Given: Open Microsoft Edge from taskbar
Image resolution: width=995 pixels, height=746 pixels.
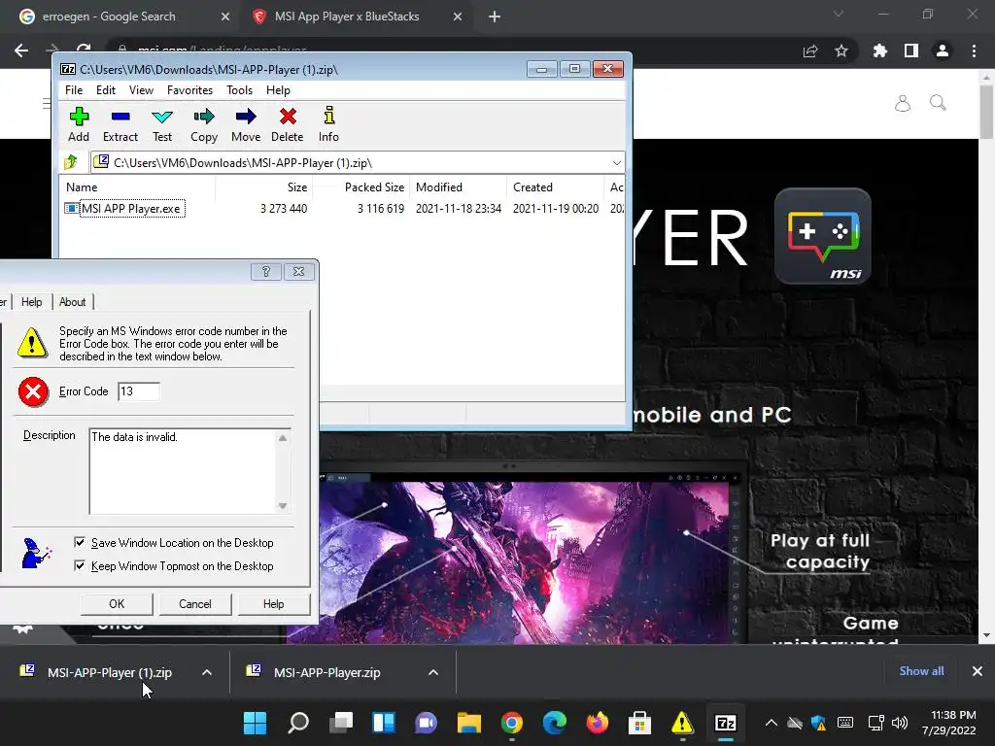Looking at the screenshot, I should tap(555, 723).
